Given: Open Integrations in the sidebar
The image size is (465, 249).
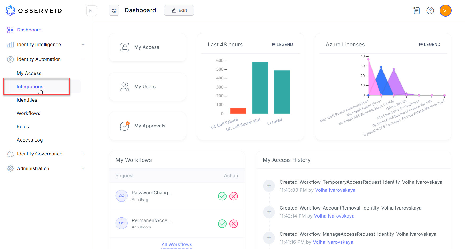Looking at the screenshot, I should 30,87.
